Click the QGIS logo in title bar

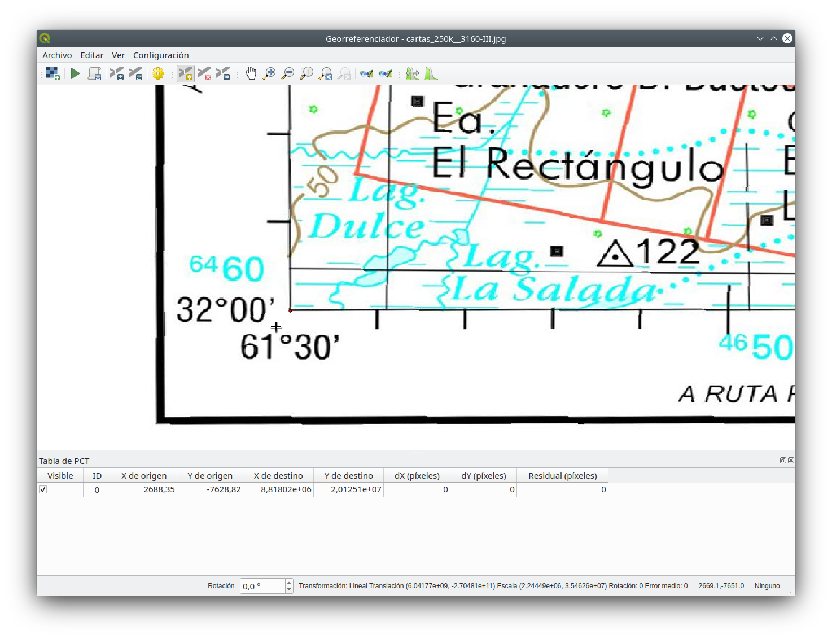pyautogui.click(x=45, y=38)
